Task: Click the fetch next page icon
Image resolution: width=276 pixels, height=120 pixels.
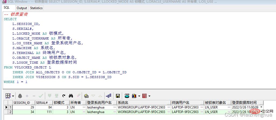Action: (x=49, y=96)
